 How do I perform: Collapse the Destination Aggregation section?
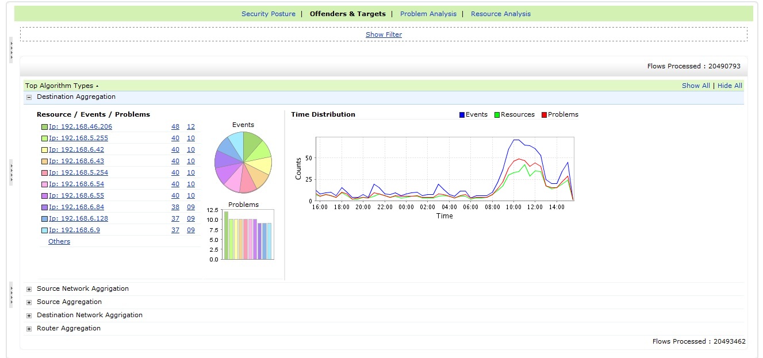point(29,97)
